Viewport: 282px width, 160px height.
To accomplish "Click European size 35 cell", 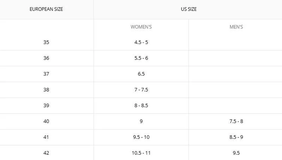I will click(46, 42).
